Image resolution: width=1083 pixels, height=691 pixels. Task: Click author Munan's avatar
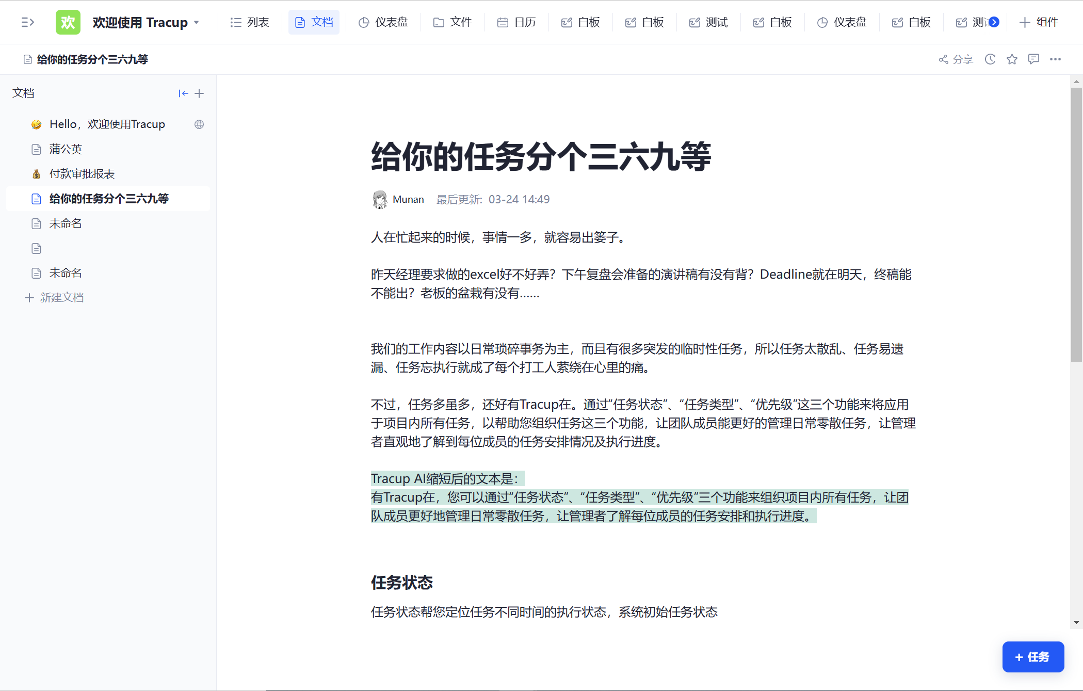(x=380, y=200)
